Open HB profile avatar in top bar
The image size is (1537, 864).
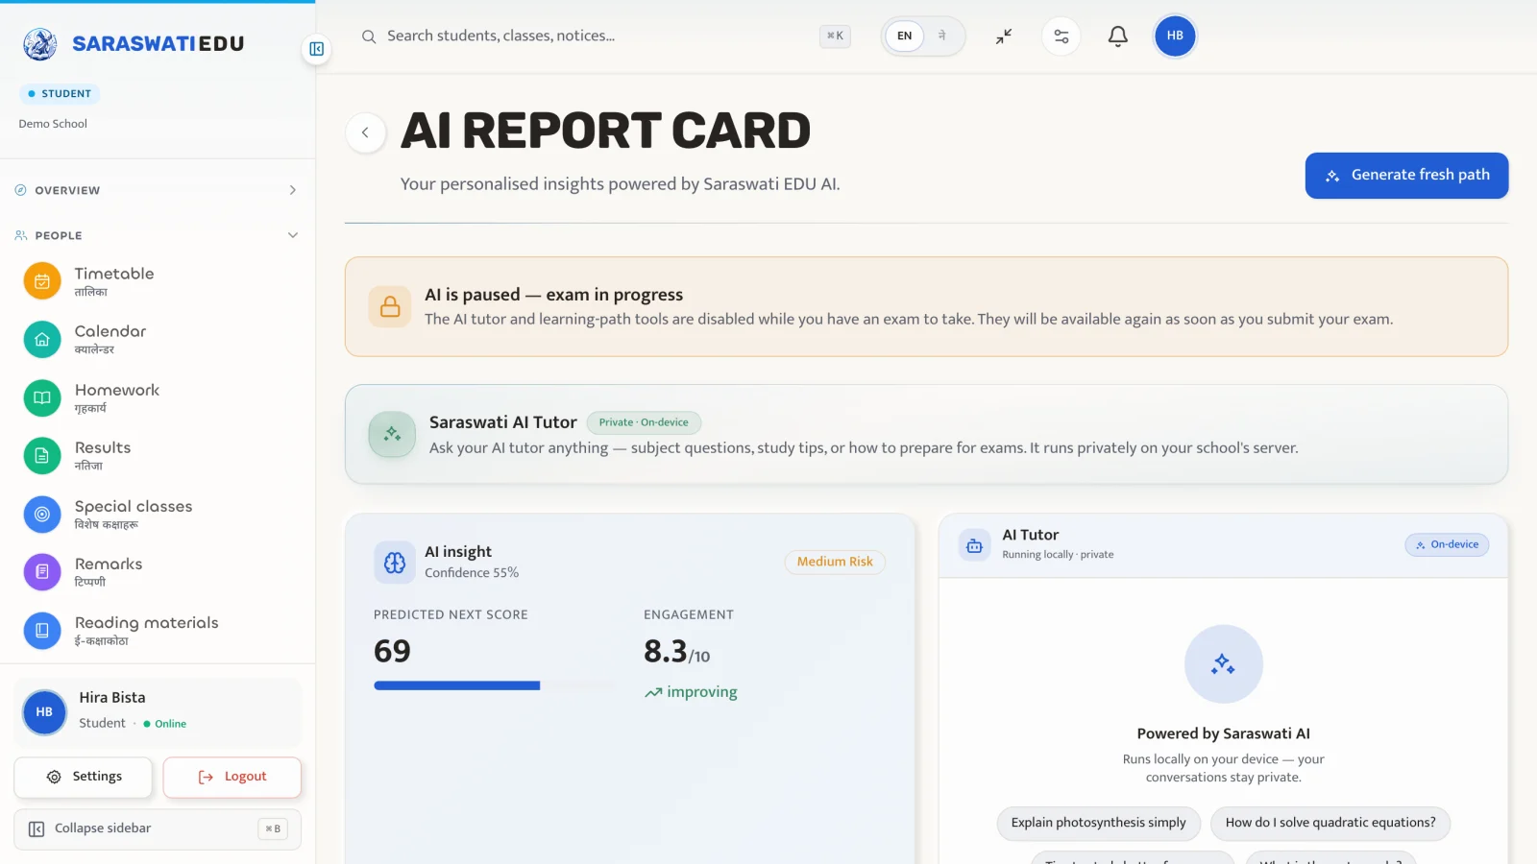click(x=1175, y=36)
